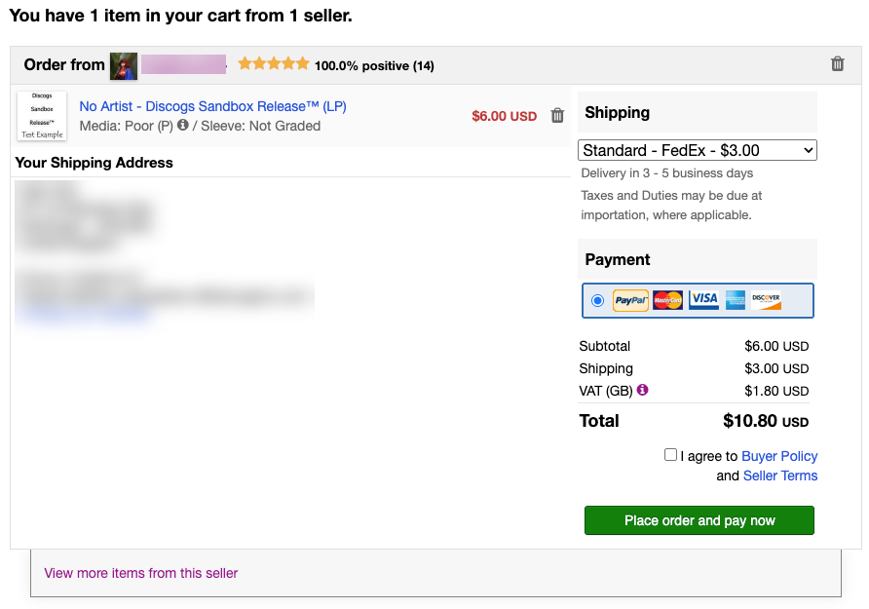Click Place order and pay now

699,519
